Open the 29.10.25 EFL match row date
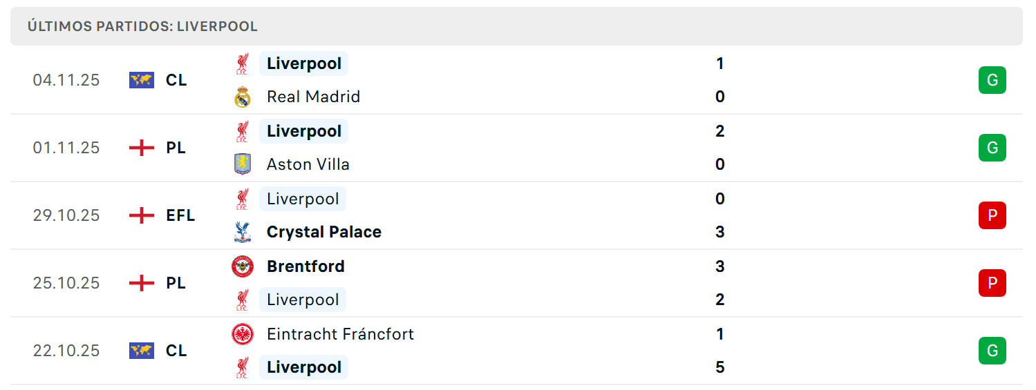 tap(66, 215)
